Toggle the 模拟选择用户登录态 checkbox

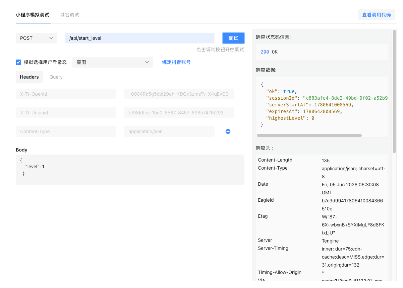coord(18,62)
